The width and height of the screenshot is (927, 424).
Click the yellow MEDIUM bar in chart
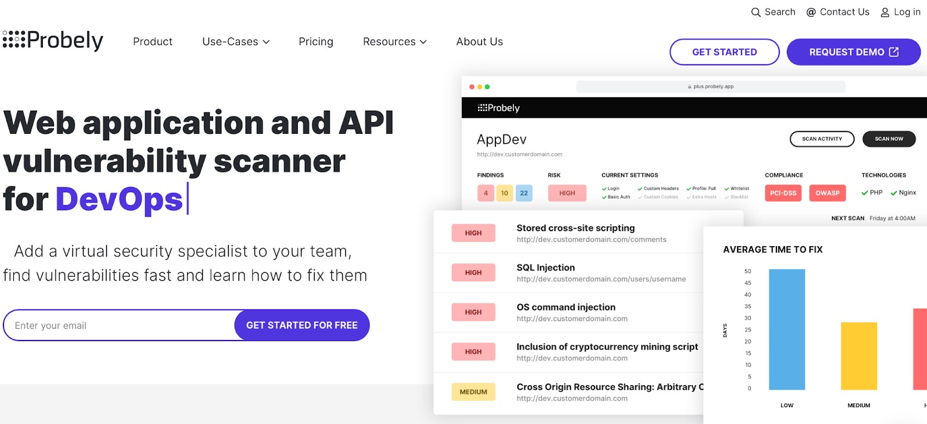point(859,356)
